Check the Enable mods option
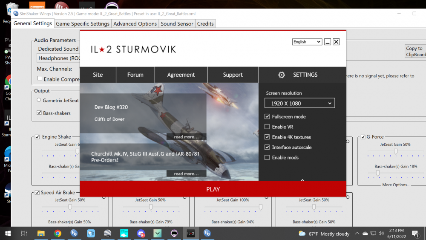Viewport: 426px width, 240px height. [x=267, y=157]
